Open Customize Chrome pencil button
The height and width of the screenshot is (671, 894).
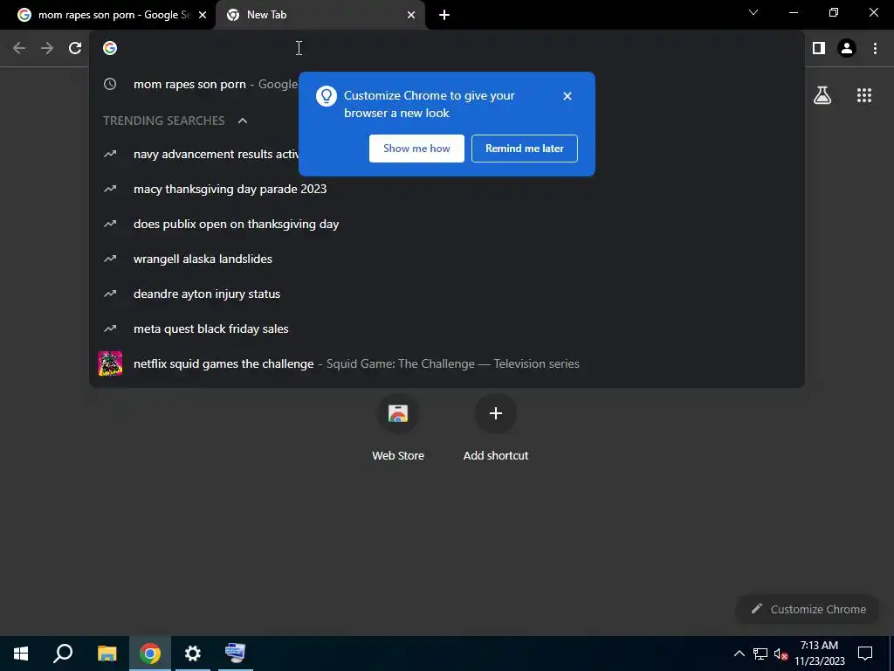[808, 609]
